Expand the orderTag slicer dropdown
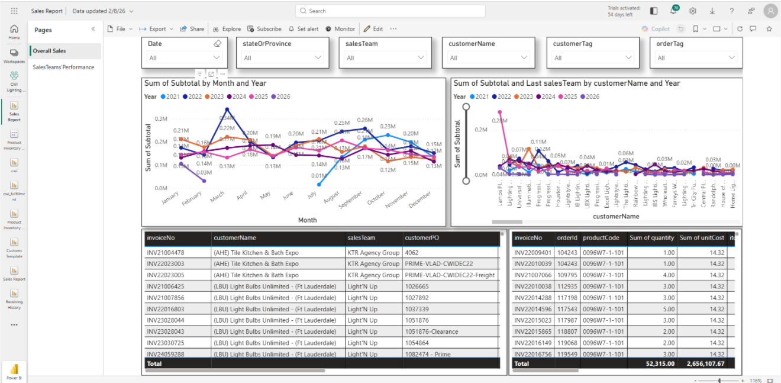Image resolution: width=781 pixels, height=383 pixels. (x=696, y=57)
